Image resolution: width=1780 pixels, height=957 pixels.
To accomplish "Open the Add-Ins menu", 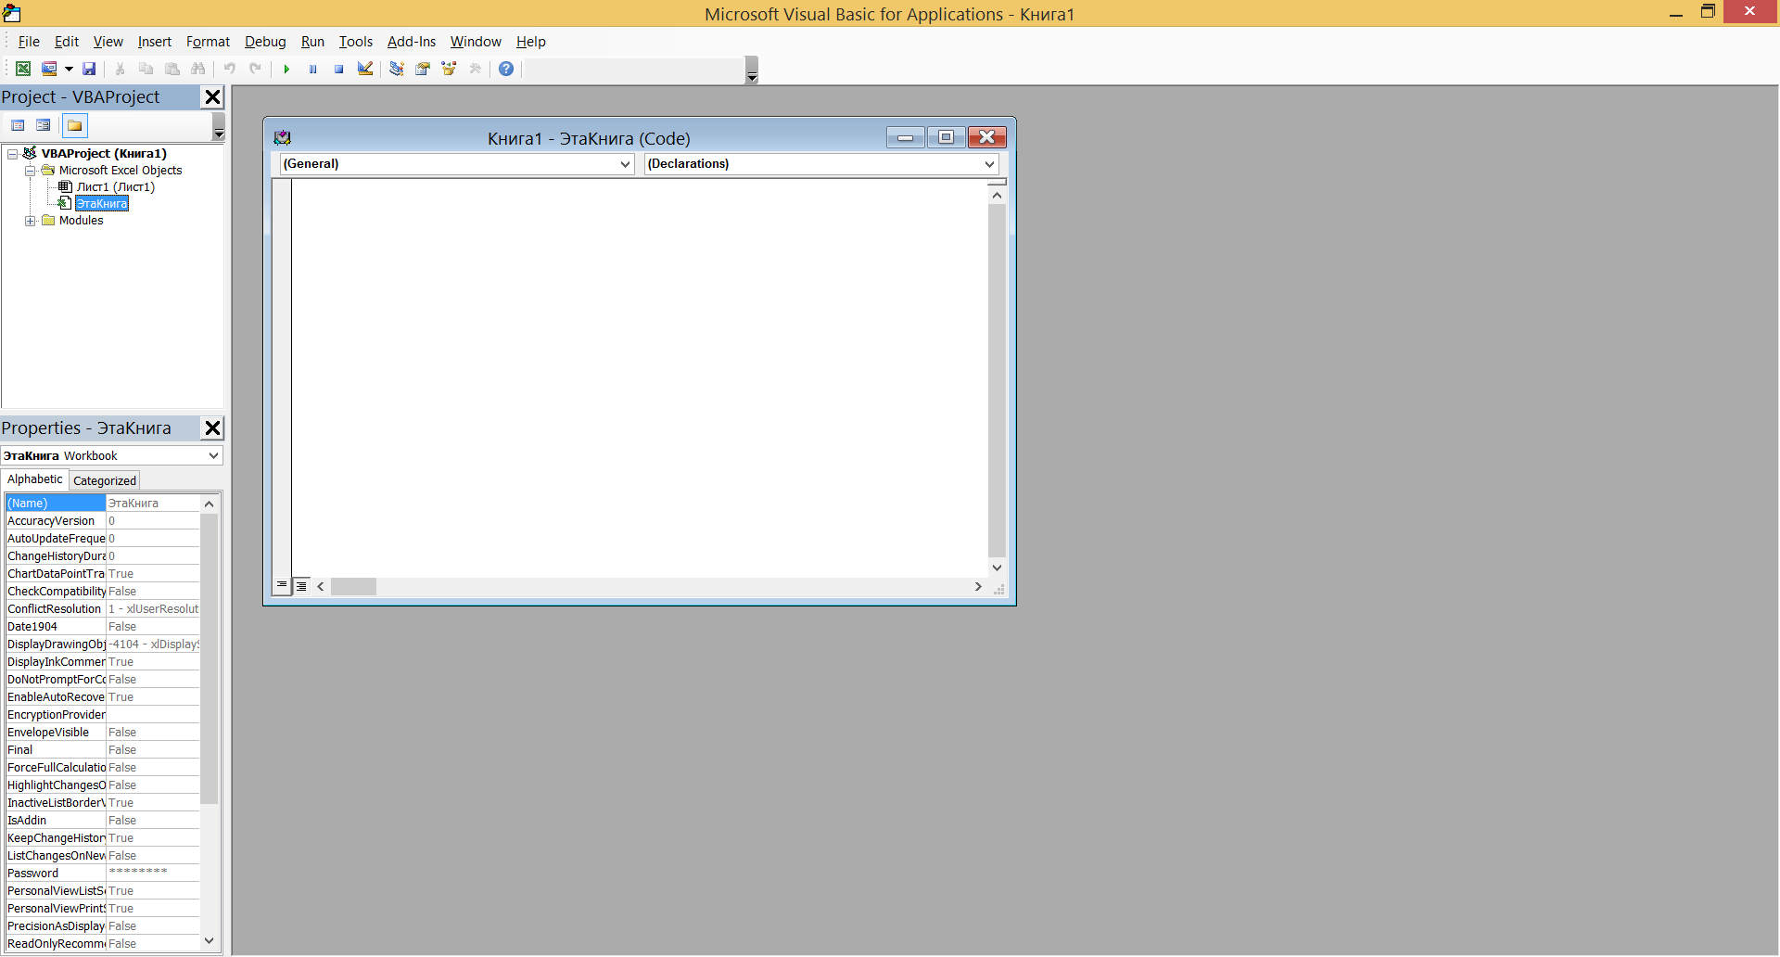I will click(x=412, y=42).
